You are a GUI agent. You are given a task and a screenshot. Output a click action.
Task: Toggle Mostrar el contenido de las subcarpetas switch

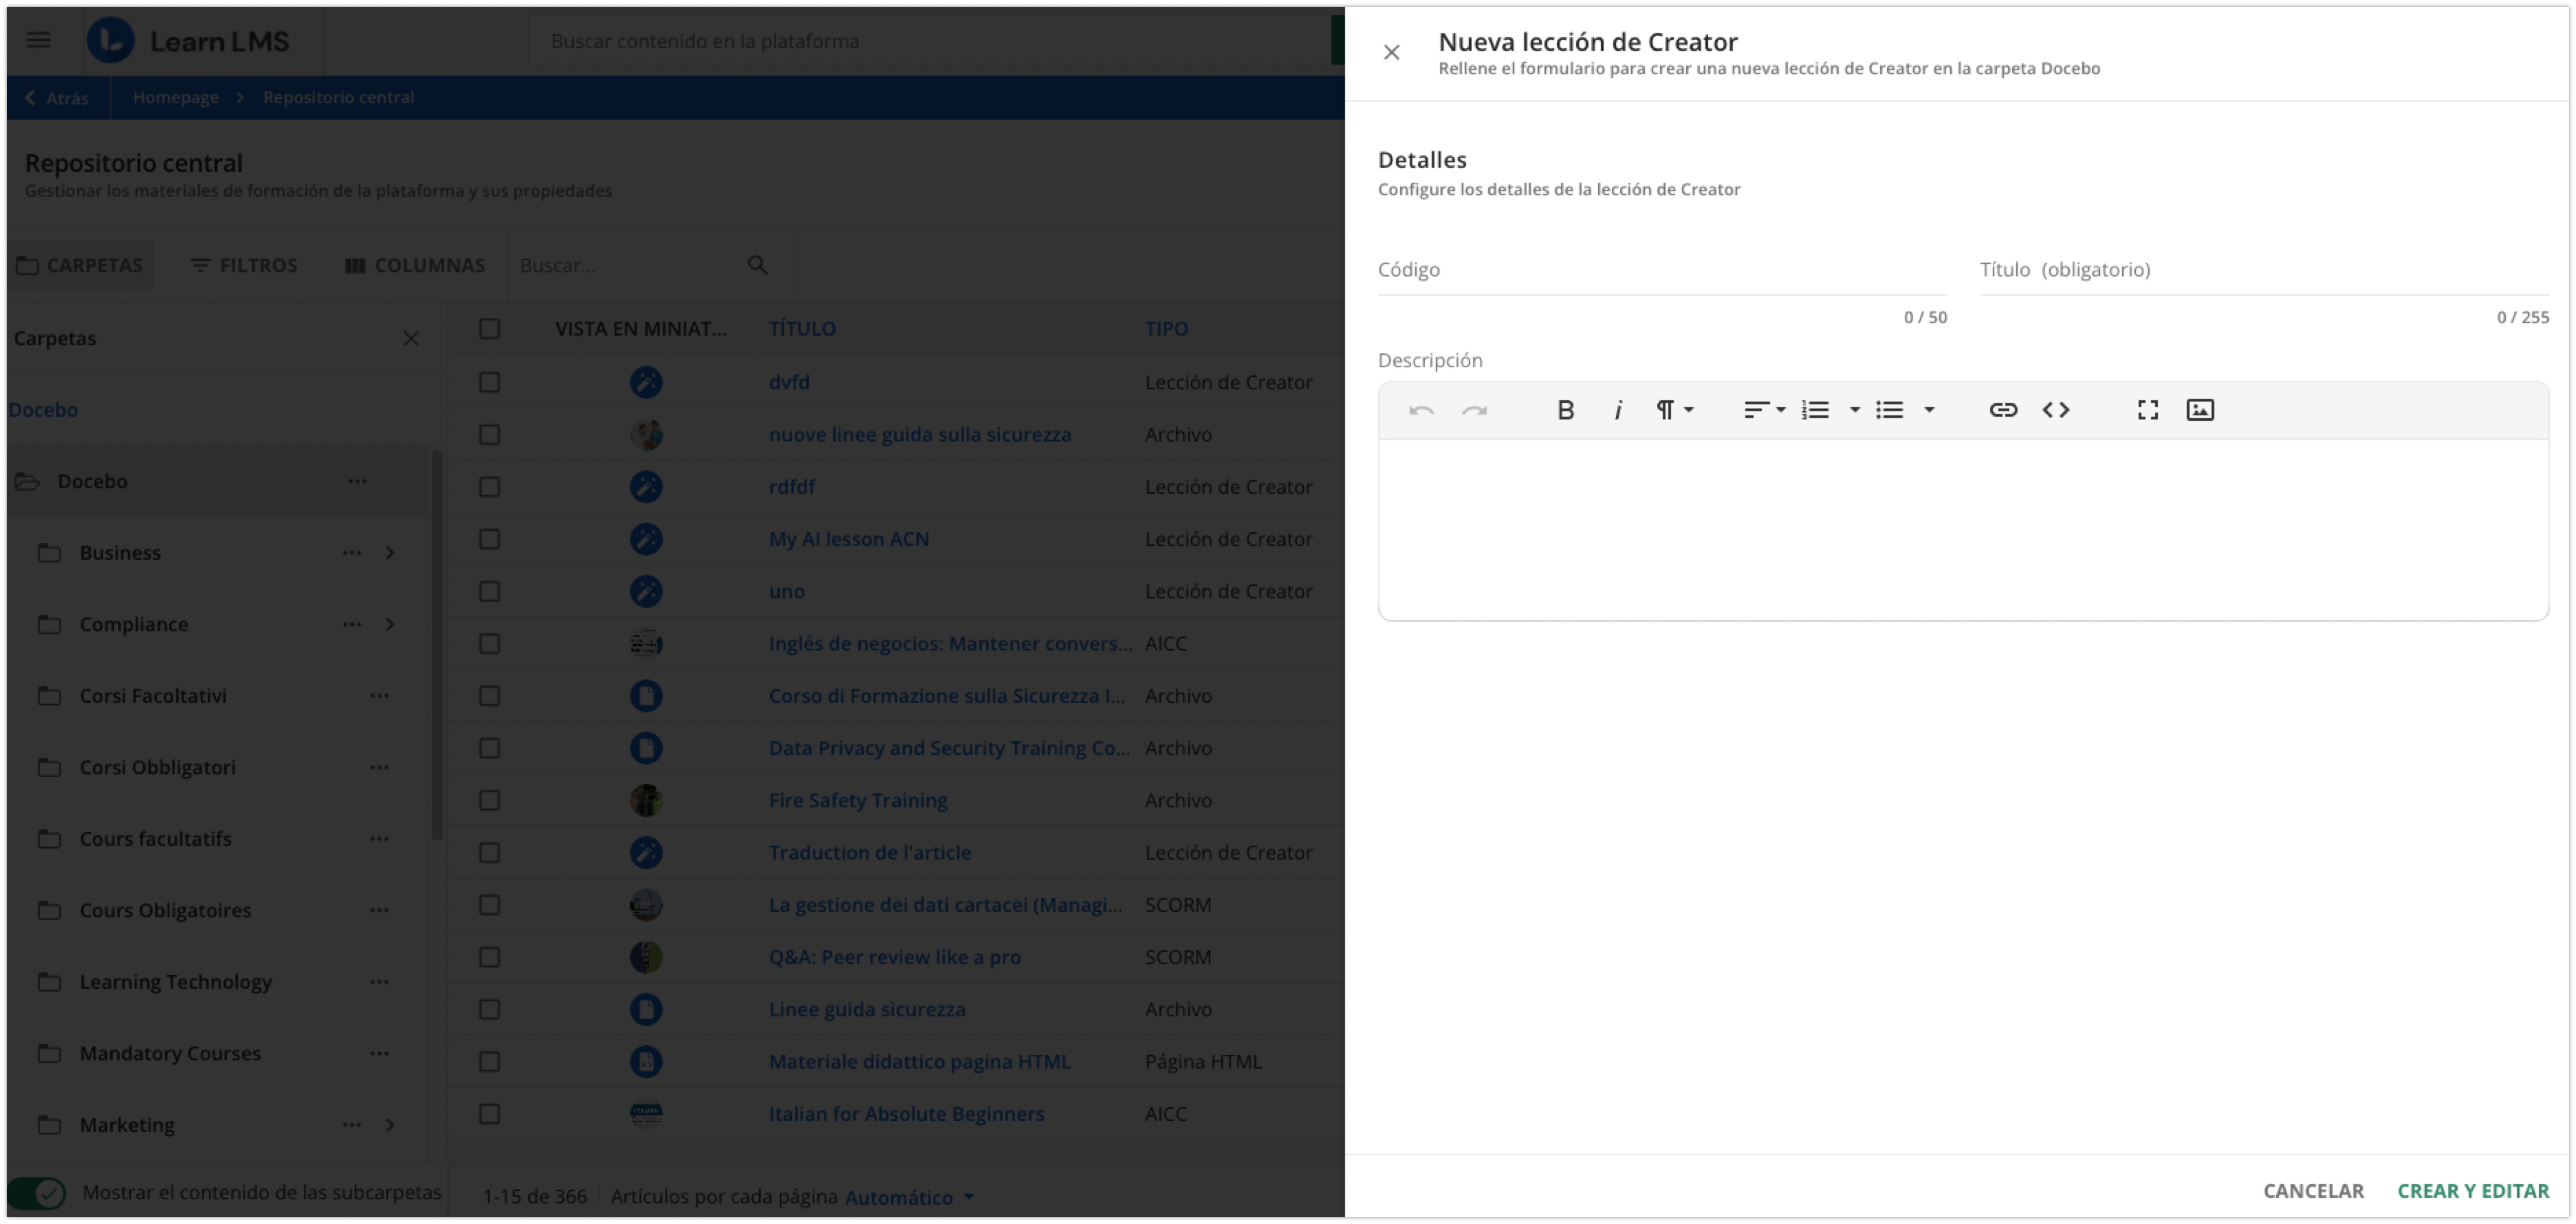click(37, 1193)
